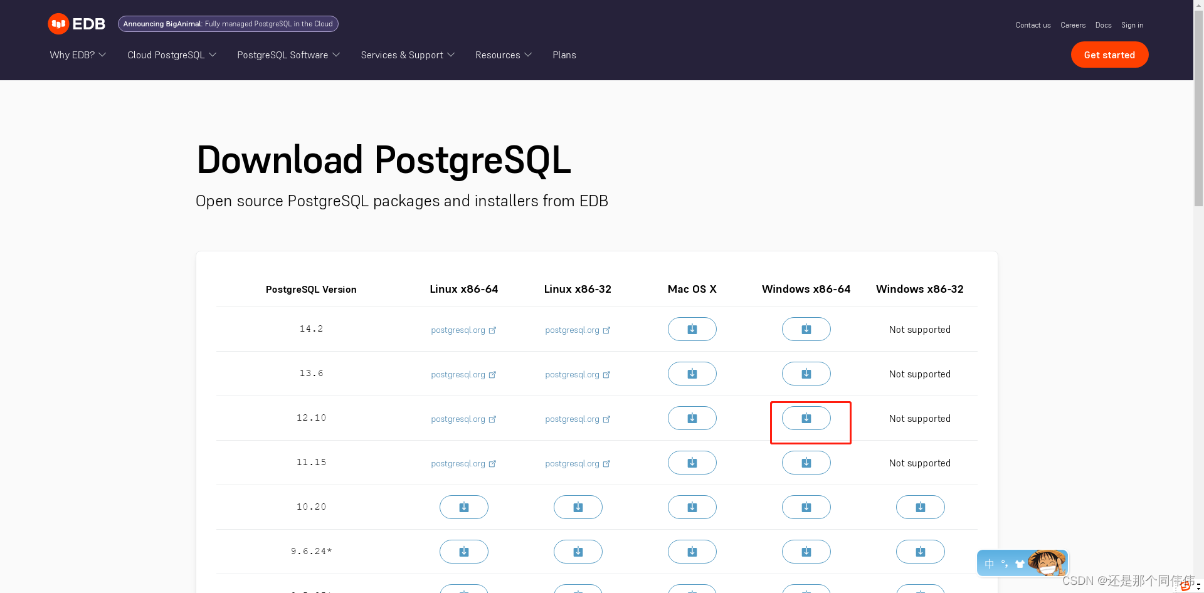Click the Windows x86-32 column header

pos(920,289)
